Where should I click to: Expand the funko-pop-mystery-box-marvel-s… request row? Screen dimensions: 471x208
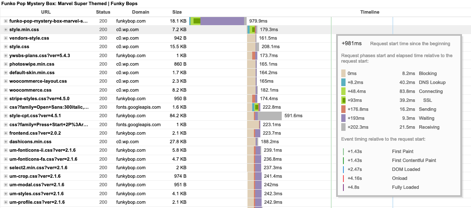[x=6, y=21]
